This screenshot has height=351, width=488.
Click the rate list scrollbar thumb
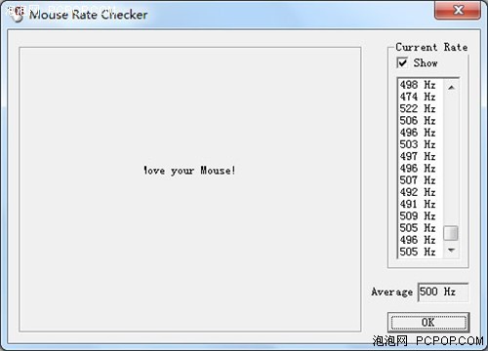pos(451,233)
